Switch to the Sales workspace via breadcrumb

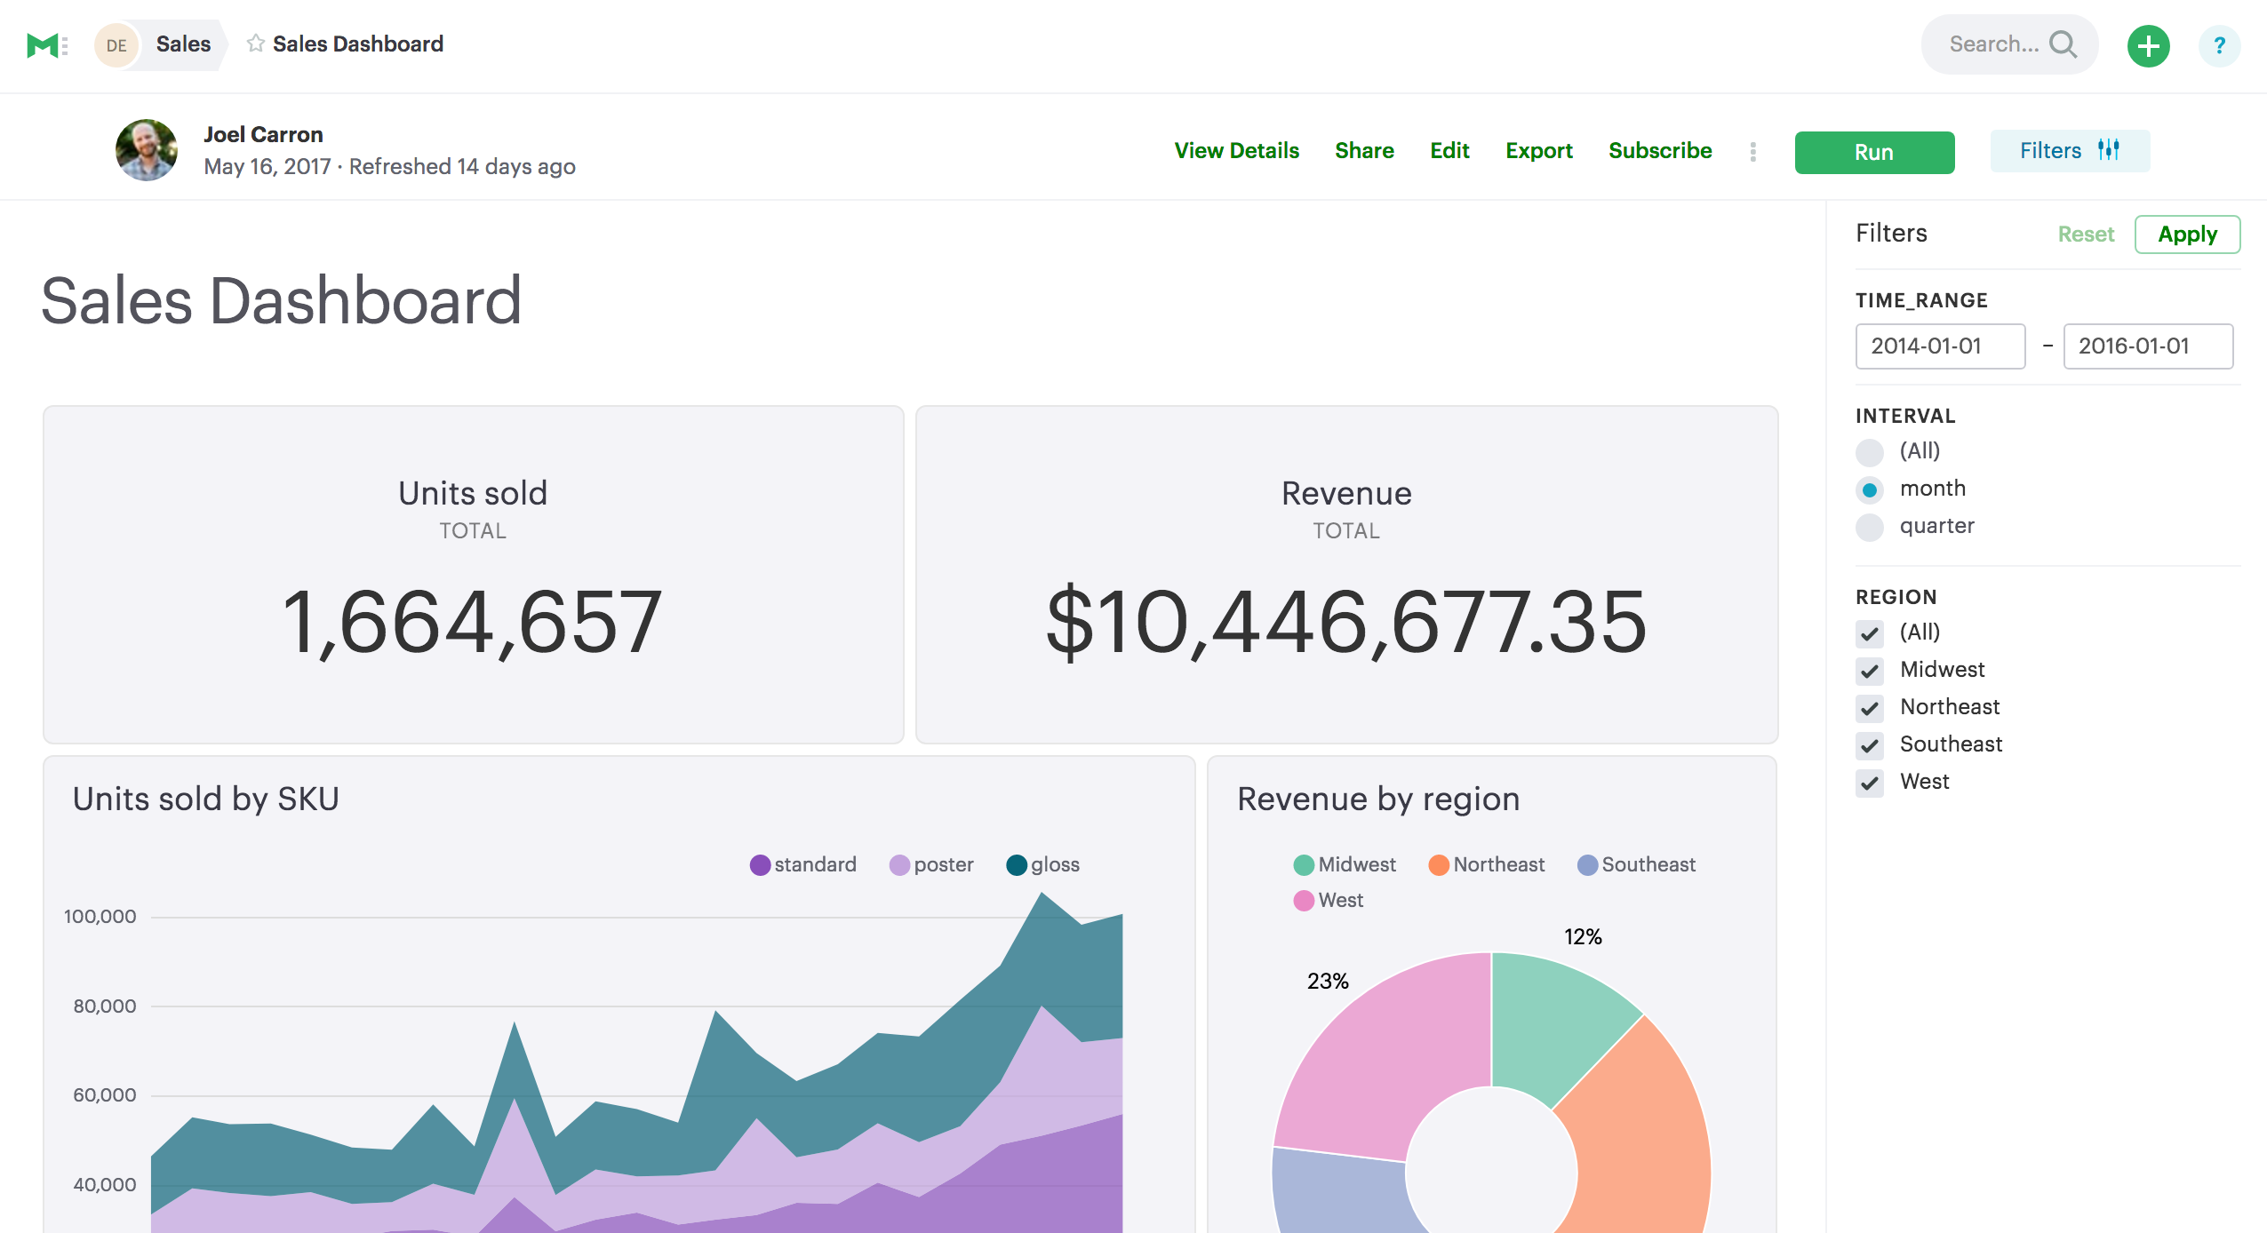pos(182,43)
